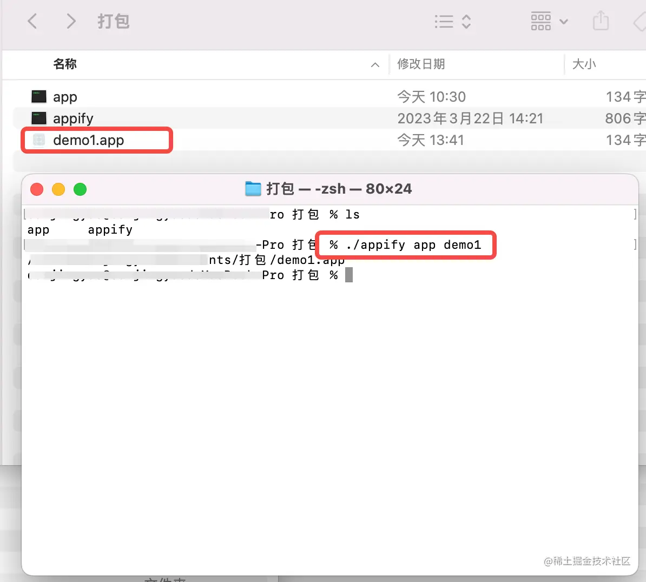Sort by 修改日期 column header

420,64
